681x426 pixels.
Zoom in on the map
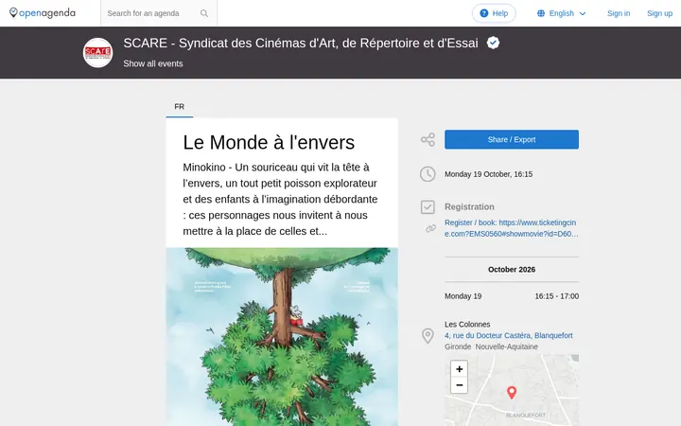tap(459, 369)
